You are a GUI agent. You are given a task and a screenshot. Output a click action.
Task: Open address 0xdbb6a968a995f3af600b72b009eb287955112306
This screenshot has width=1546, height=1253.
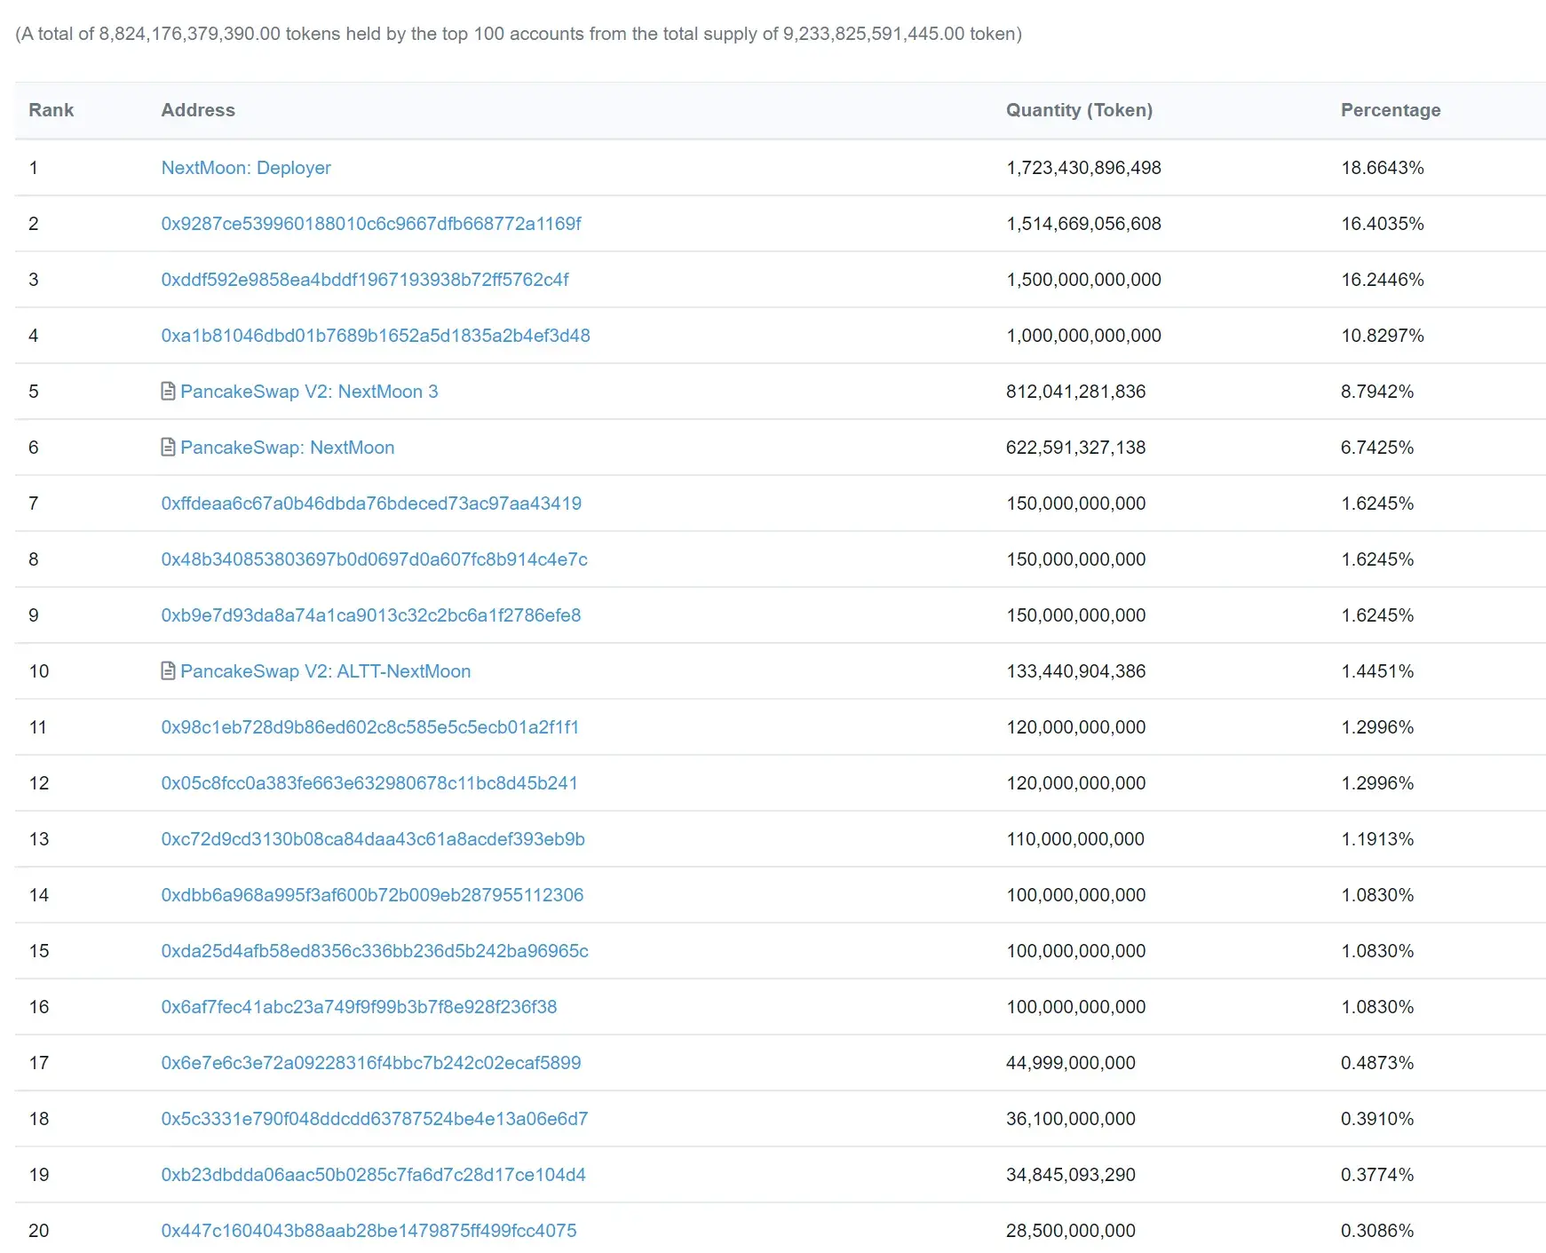372,895
